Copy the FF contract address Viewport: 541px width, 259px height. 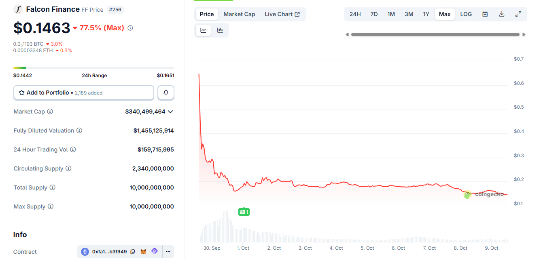(133, 251)
